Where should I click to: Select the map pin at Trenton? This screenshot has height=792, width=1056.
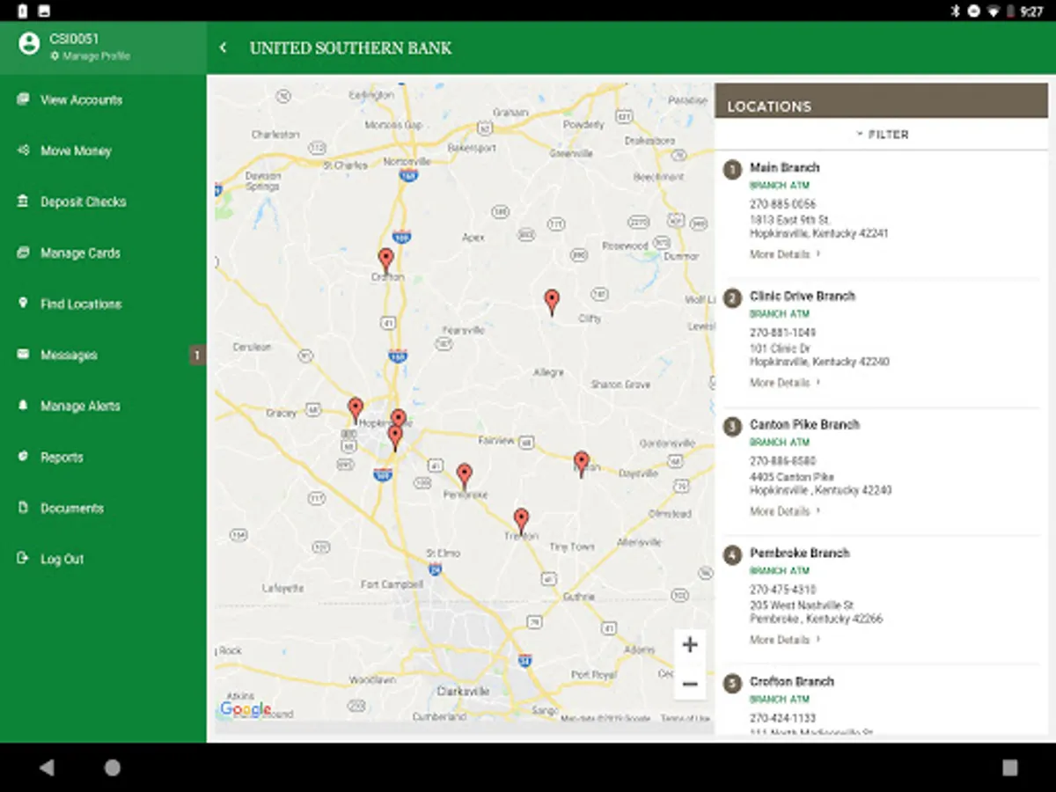click(521, 521)
